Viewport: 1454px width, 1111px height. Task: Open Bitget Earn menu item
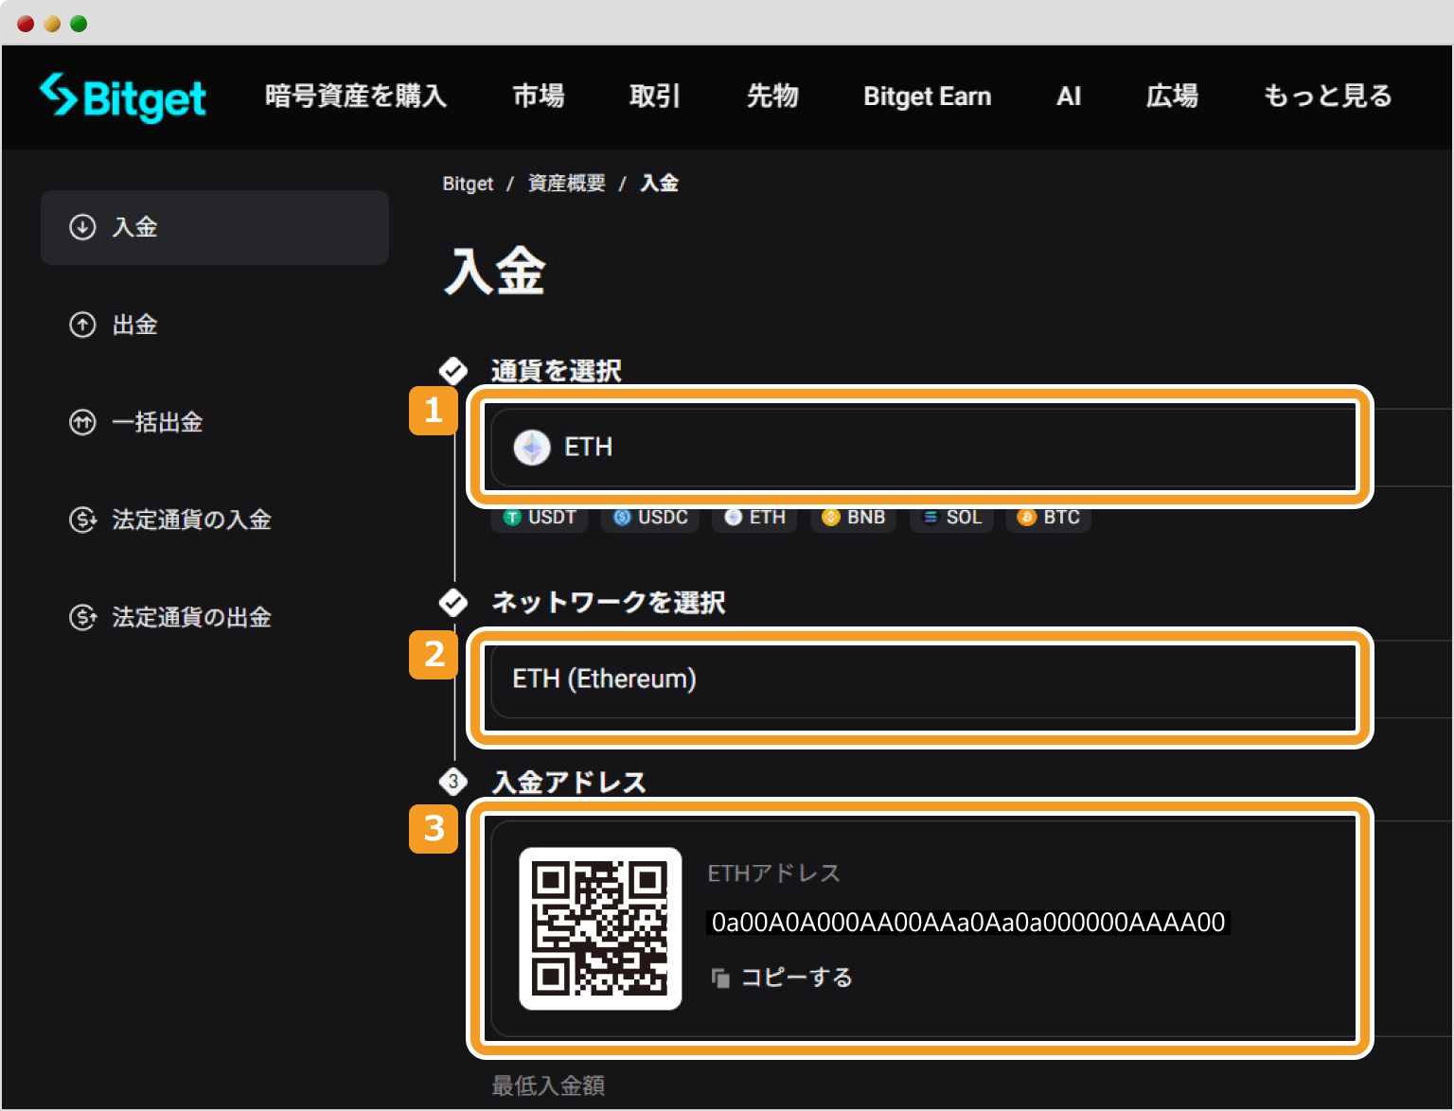(928, 97)
